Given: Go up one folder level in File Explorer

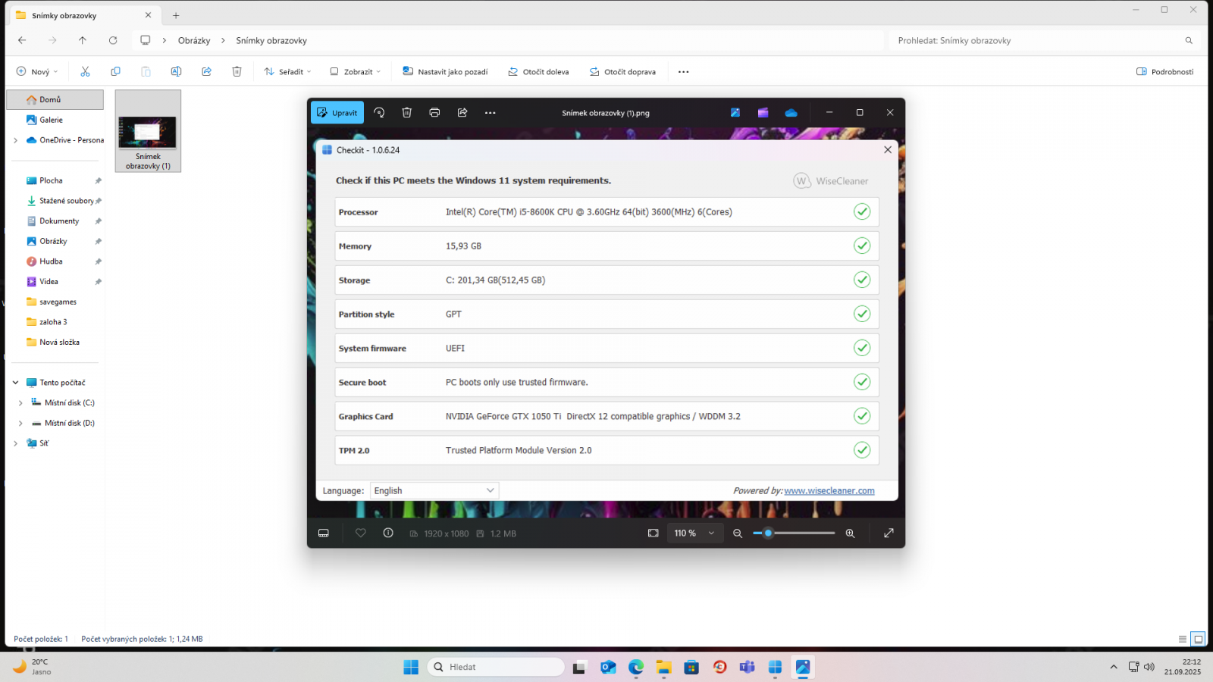Looking at the screenshot, I should [x=83, y=40].
